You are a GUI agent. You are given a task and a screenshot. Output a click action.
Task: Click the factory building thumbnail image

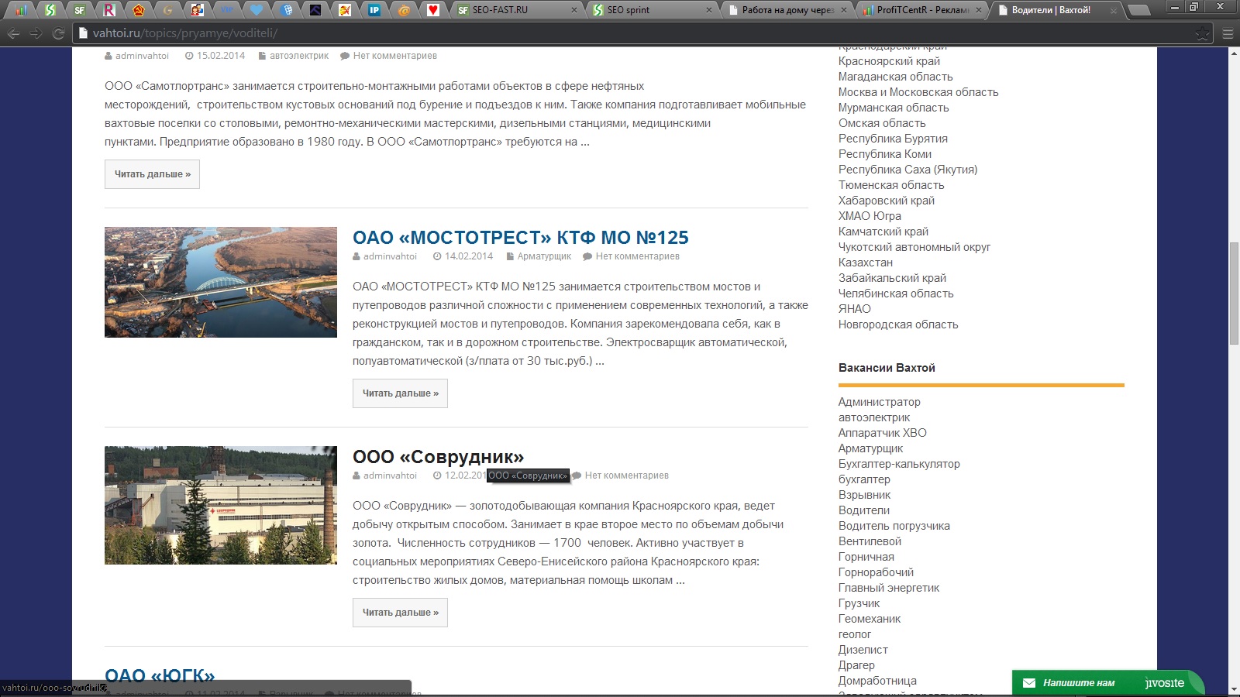(x=221, y=505)
